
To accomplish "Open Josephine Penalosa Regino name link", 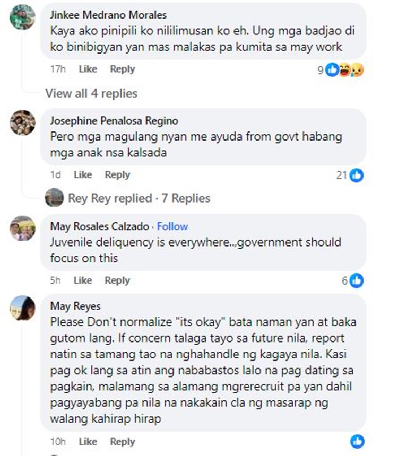I will 114,121.
